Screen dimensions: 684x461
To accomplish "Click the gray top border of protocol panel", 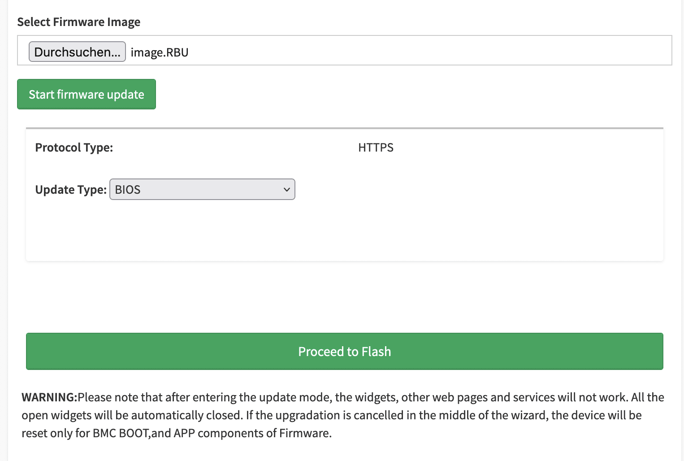I will click(344, 129).
